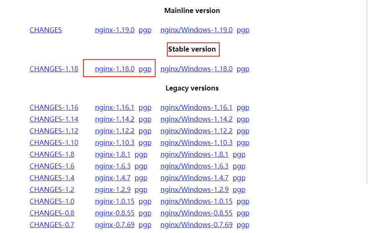Image resolution: width=369 pixels, height=233 pixels.
Task: Open the mainline CHANGES link
Action: [46, 30]
